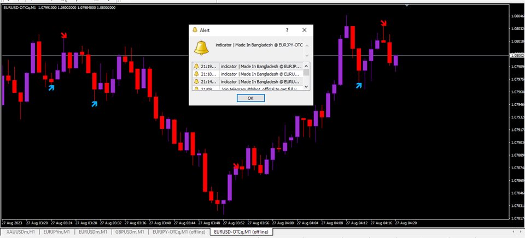Switch to EURUSDm,M1 chart tab
The height and width of the screenshot is (238, 525).
pyautogui.click(x=93, y=231)
